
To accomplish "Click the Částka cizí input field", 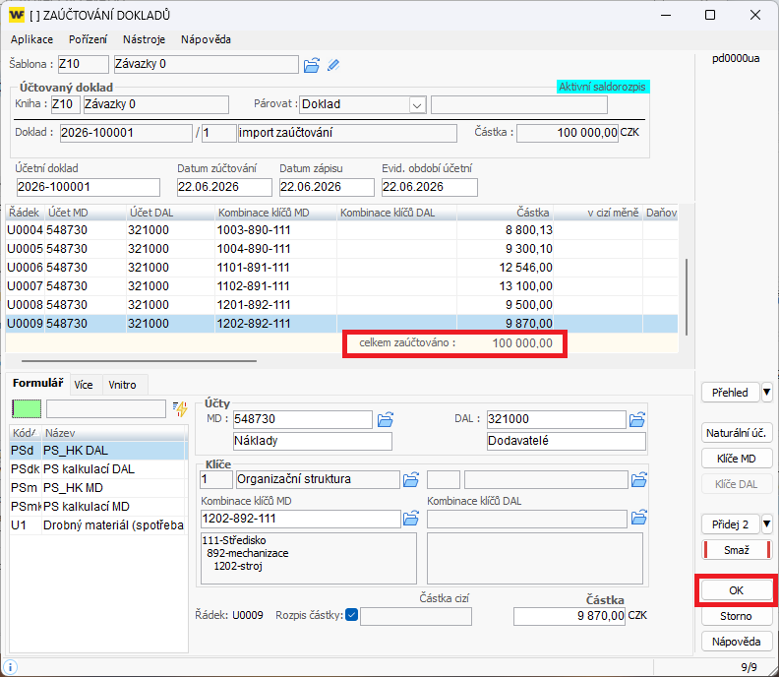I will pos(416,616).
